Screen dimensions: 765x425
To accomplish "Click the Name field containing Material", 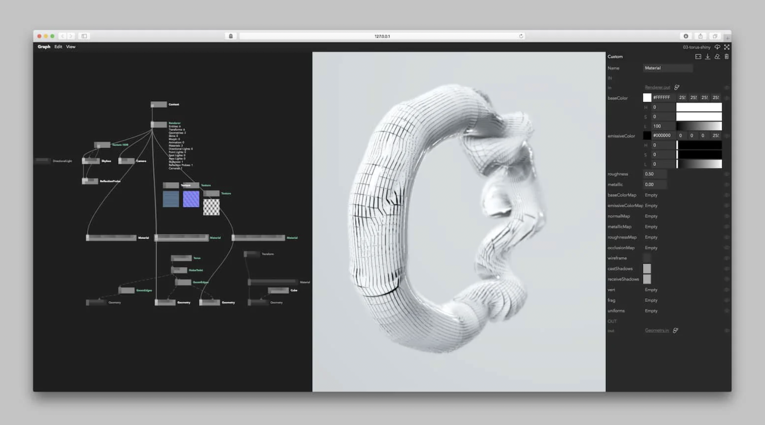I will 667,68.
